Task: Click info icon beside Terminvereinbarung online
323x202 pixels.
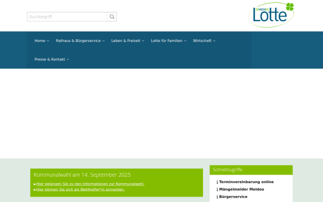Action: point(217,182)
